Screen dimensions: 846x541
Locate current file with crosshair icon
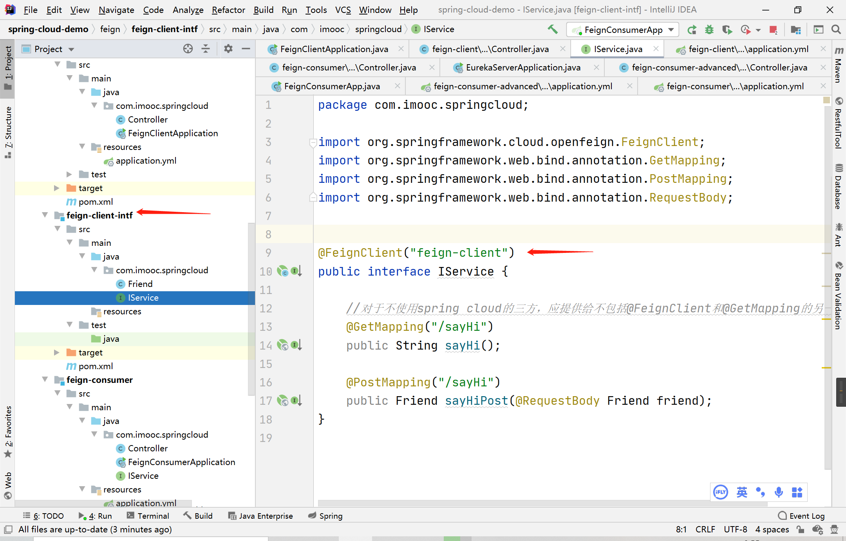pos(188,49)
